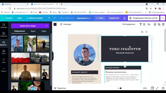The image size is (166, 93).
Task: Select the circular profile photo on canvas
Action: (x=85, y=55)
